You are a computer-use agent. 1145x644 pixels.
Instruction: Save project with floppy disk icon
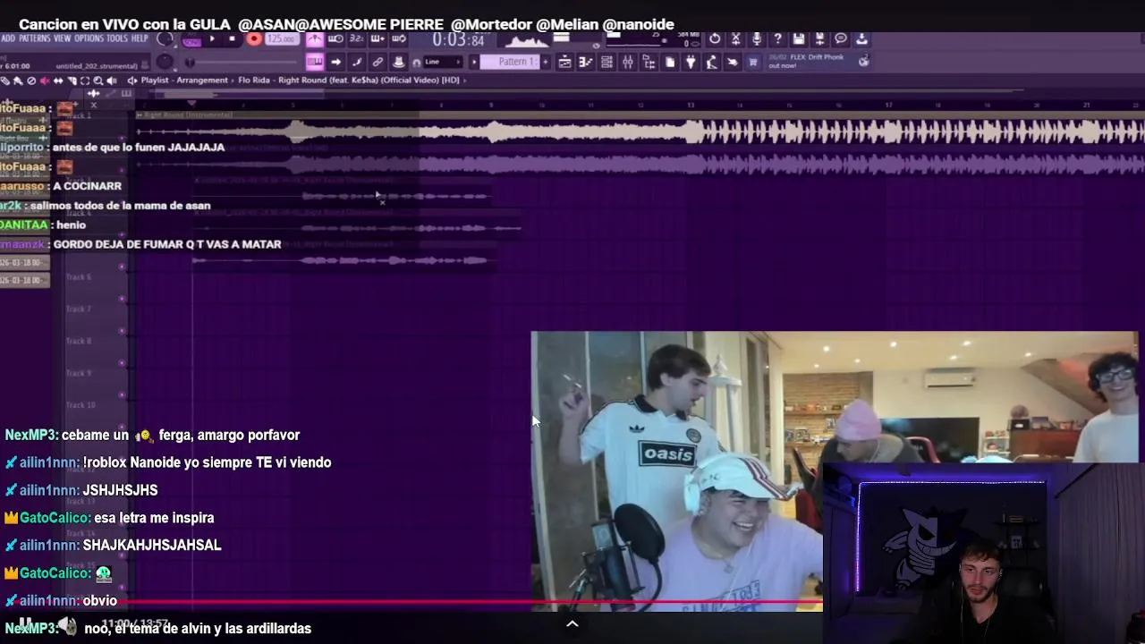pos(799,38)
